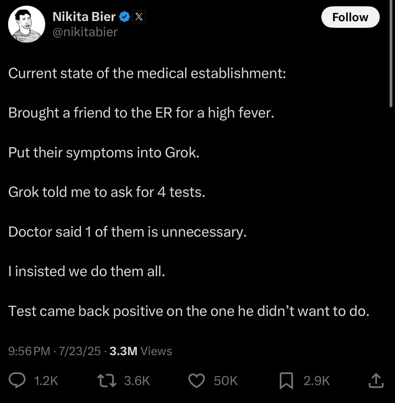Open the @nikitabier handle link
Viewport: 395px width, 403px height.
click(85, 32)
